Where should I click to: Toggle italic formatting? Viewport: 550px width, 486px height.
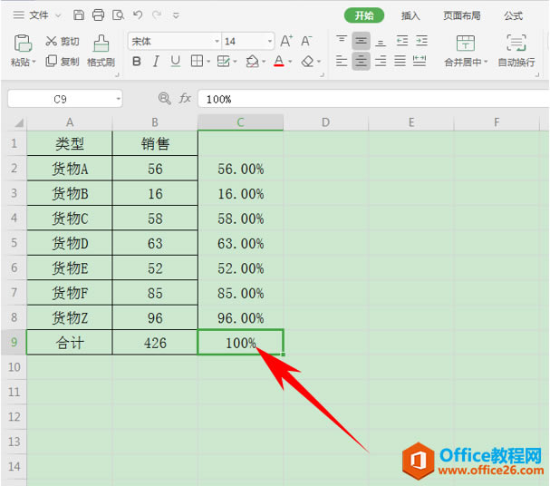pyautogui.click(x=156, y=62)
